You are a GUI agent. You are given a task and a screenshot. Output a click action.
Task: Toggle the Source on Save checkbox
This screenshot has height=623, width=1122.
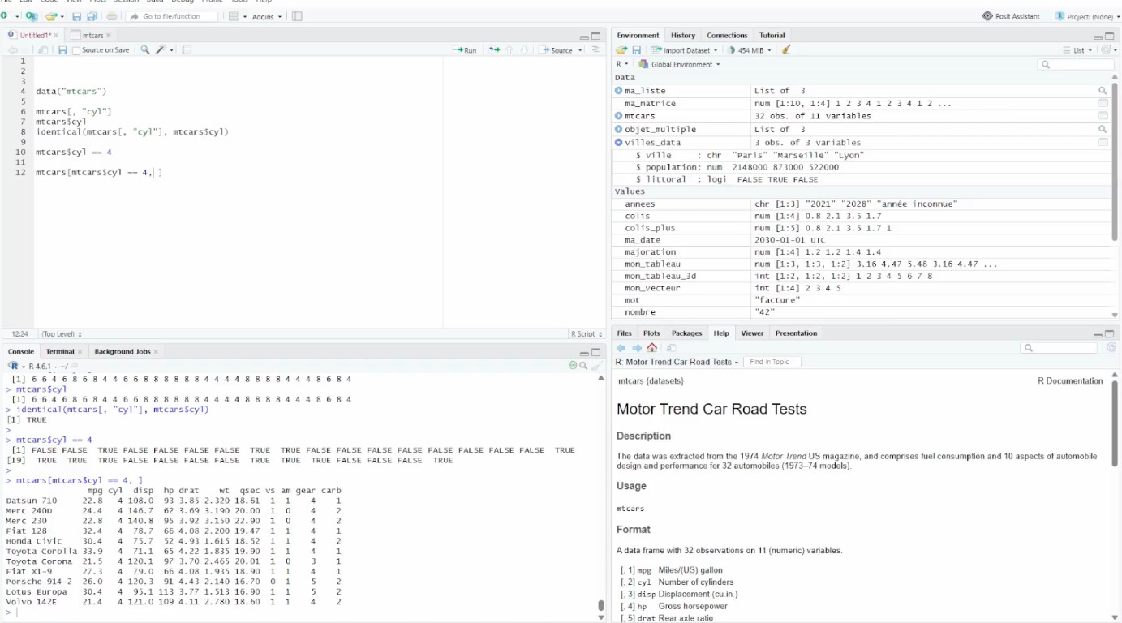click(76, 50)
